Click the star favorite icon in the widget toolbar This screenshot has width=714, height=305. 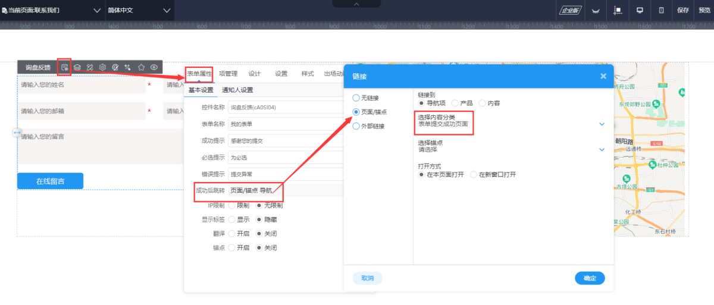click(142, 67)
